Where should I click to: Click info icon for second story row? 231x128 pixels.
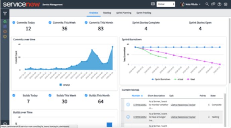[128, 117]
